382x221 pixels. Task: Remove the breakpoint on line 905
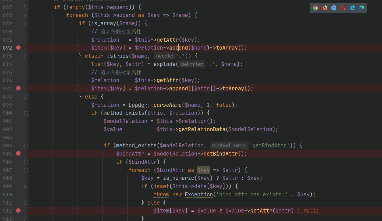point(18,154)
